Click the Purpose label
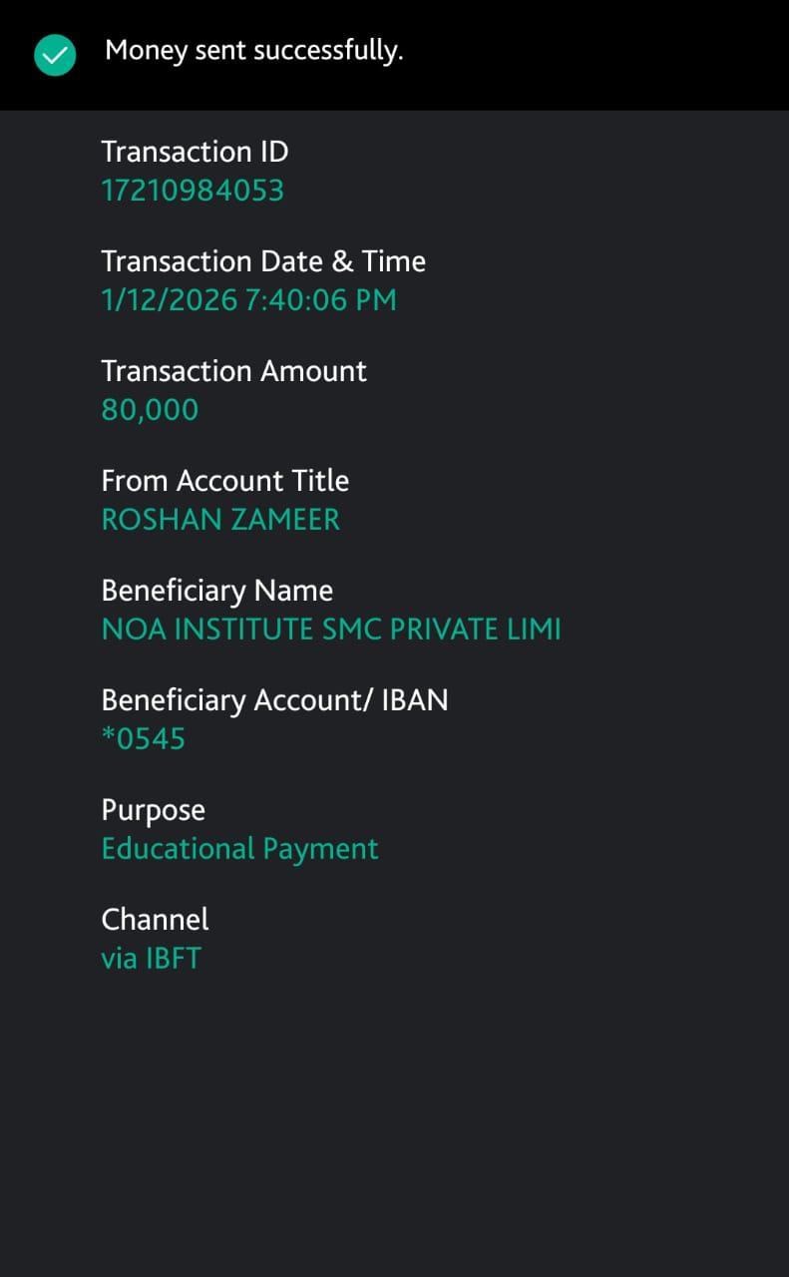This screenshot has width=789, height=1277. [153, 810]
